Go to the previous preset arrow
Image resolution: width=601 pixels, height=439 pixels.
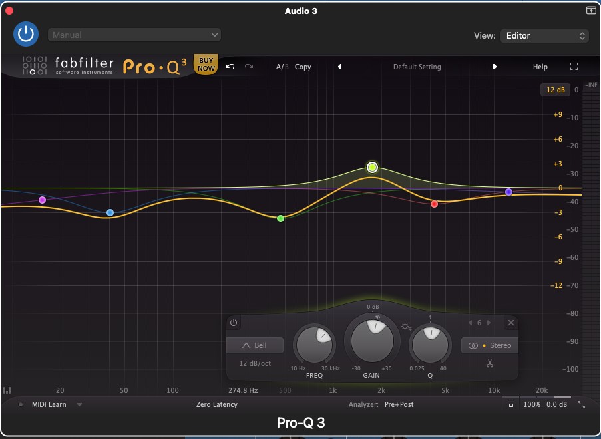[339, 67]
